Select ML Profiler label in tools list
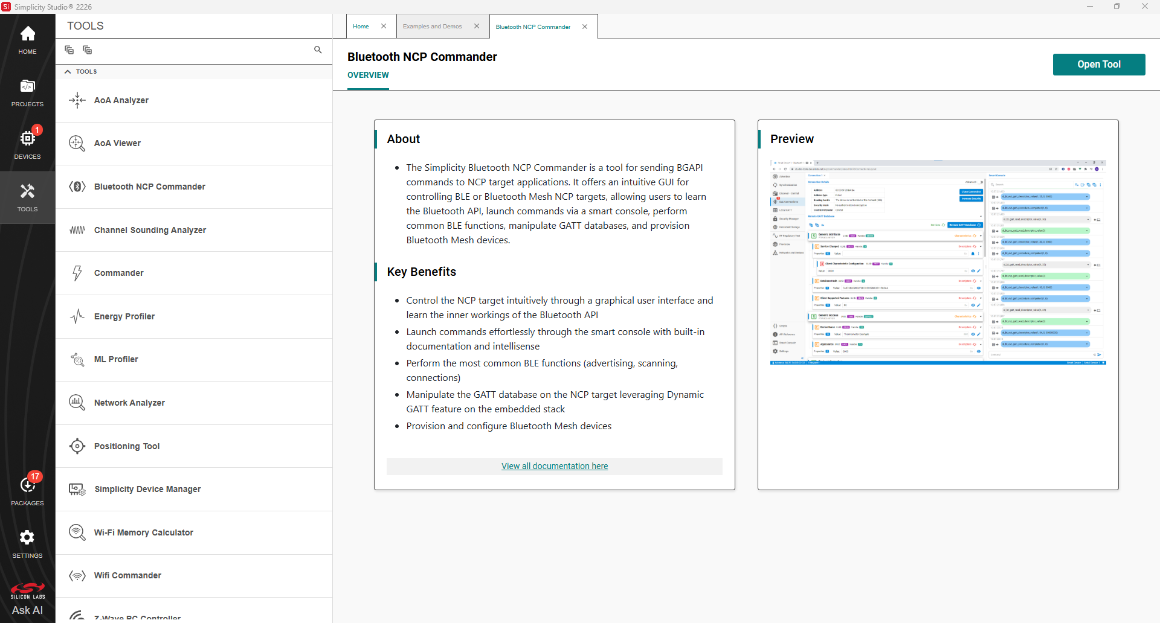The height and width of the screenshot is (623, 1160). click(x=116, y=359)
